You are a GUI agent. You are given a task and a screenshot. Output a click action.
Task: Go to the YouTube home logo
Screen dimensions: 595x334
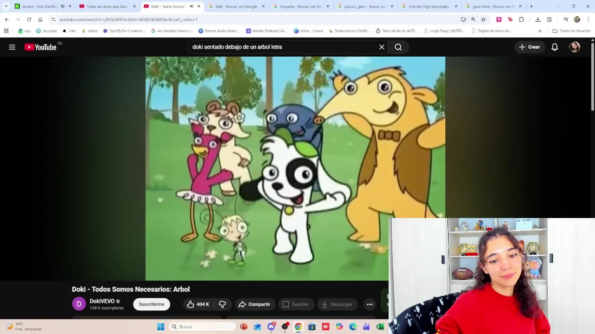(x=40, y=47)
